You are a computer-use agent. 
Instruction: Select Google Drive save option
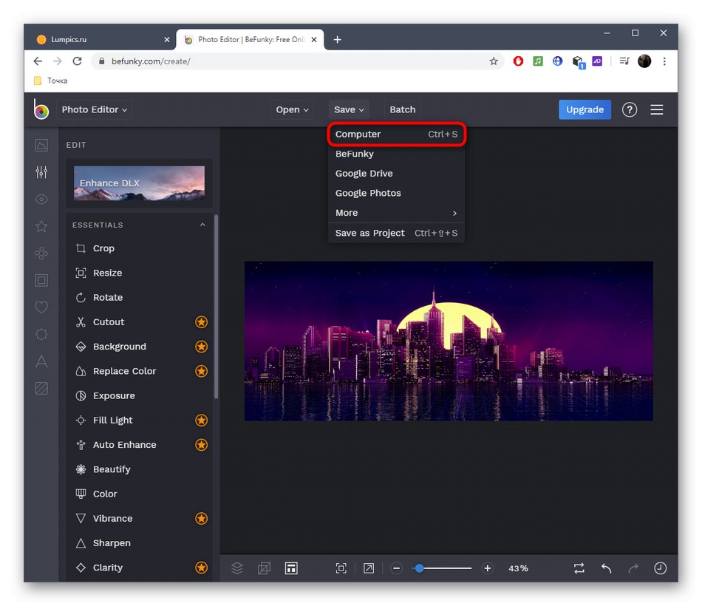click(364, 174)
